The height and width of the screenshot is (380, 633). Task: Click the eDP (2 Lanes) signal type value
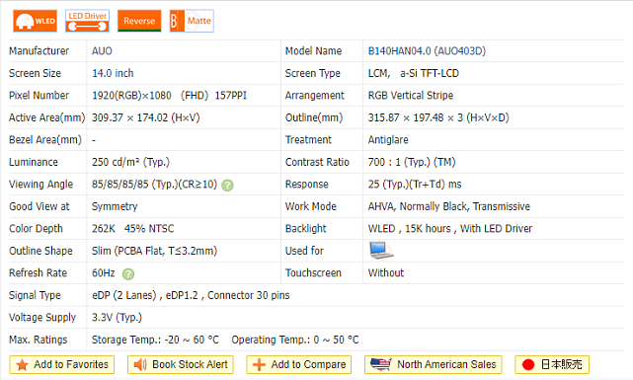pos(191,295)
